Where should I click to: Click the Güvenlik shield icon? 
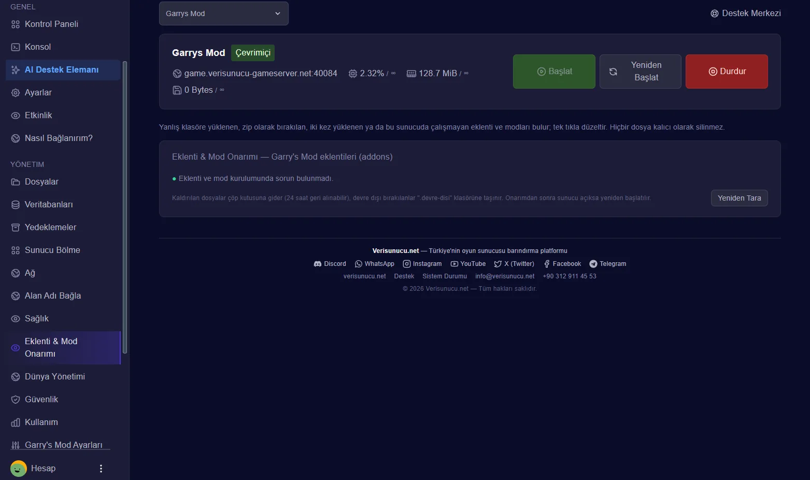(x=16, y=399)
